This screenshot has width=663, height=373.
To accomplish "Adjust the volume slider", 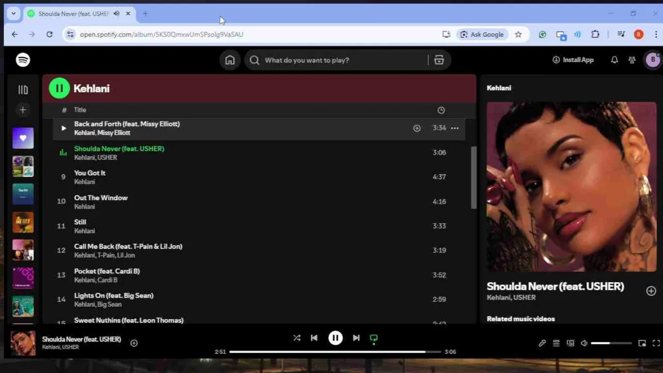I will click(x=611, y=343).
